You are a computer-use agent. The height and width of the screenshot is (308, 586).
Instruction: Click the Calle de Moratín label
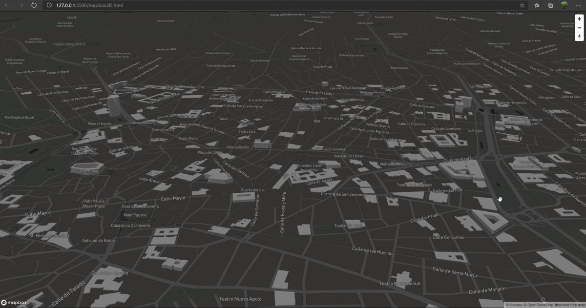point(487,290)
